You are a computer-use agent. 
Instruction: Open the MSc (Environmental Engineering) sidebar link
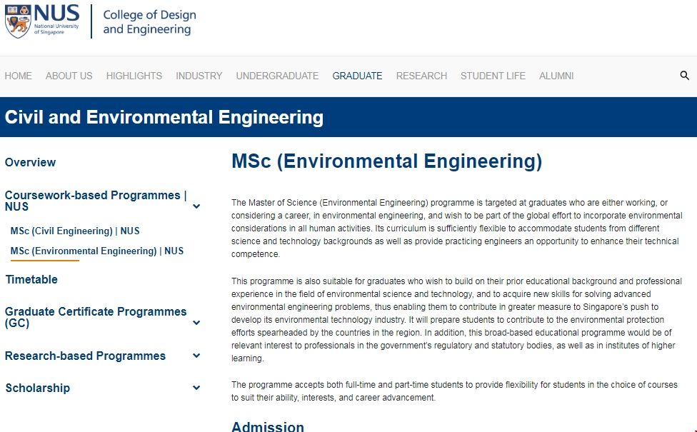click(96, 251)
